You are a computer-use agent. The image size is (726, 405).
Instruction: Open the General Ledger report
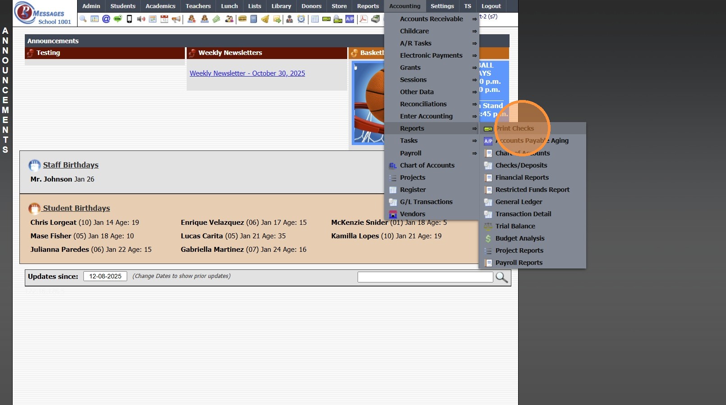532,202
